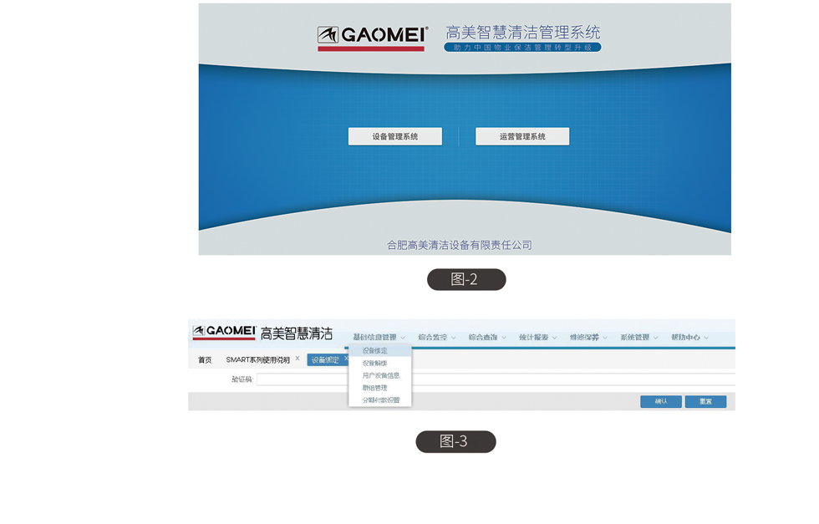Choose 用户设备信息 in the dropdown list

[x=381, y=376]
